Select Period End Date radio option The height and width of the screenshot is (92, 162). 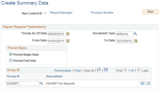[x=11, y=60]
